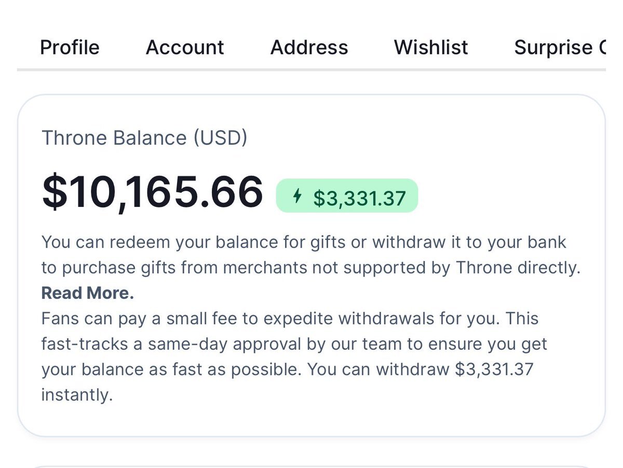Click the $10,165.66 balance amount
The height and width of the screenshot is (468, 623).
153,192
